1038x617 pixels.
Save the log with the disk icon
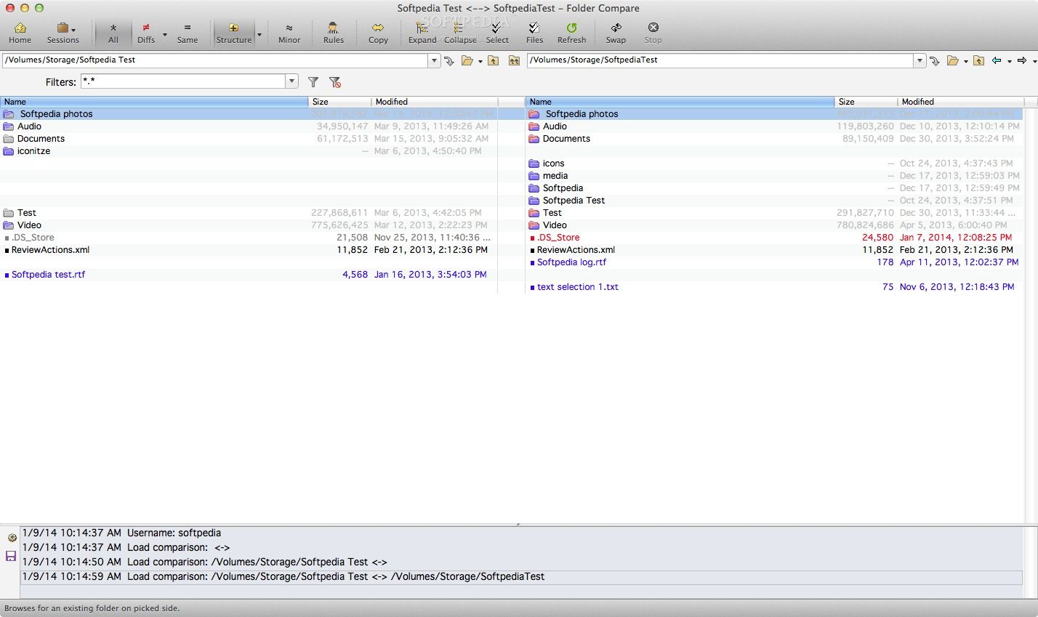pos(11,556)
